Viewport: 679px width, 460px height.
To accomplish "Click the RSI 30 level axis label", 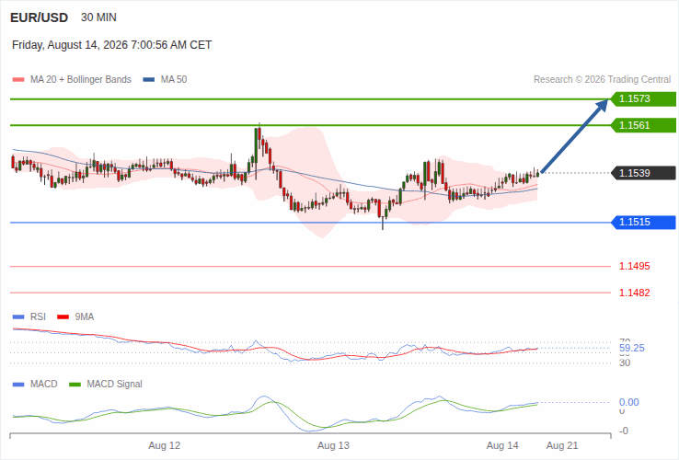I will 625,363.
